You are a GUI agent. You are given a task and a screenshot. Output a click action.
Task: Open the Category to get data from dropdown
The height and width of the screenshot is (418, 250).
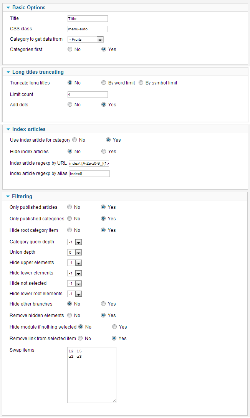(85, 40)
